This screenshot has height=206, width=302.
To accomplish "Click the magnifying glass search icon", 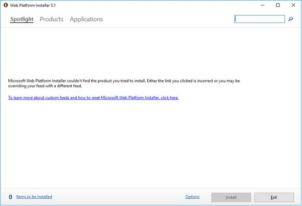I will click(x=290, y=19).
